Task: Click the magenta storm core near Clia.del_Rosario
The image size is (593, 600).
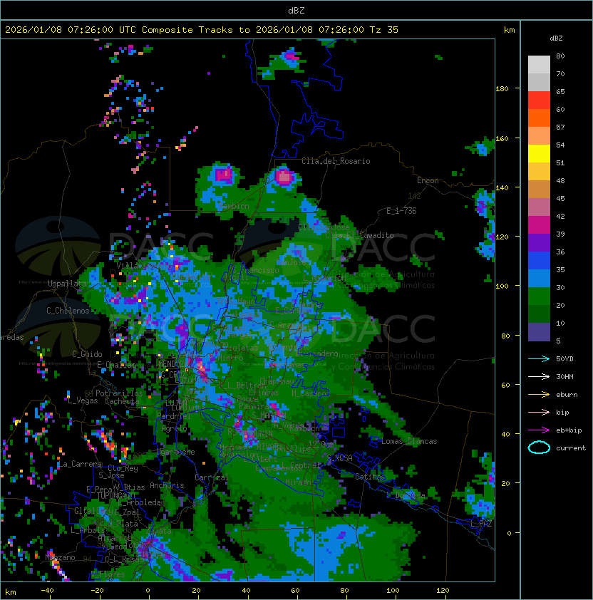Action: [x=284, y=177]
